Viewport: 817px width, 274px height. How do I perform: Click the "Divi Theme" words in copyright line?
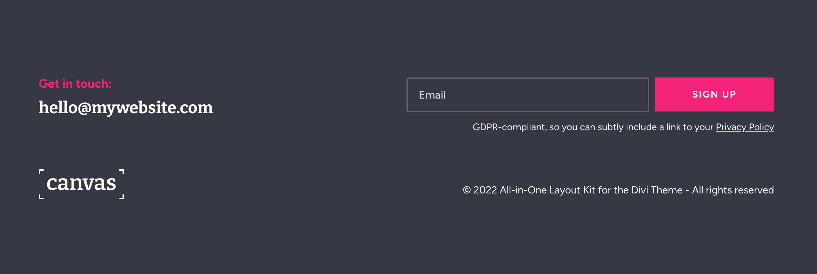pos(657,190)
